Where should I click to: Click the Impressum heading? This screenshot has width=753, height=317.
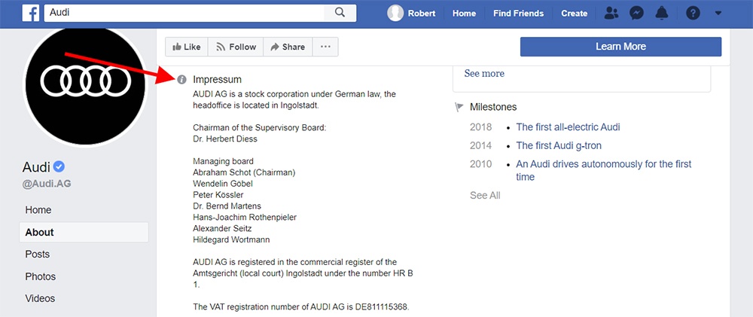point(217,80)
